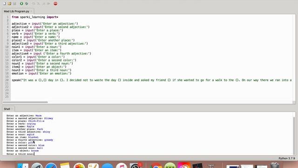298x168 pixels.
Task: Click the speak("It was a {},{} day" line
Action: (x=152, y=80)
